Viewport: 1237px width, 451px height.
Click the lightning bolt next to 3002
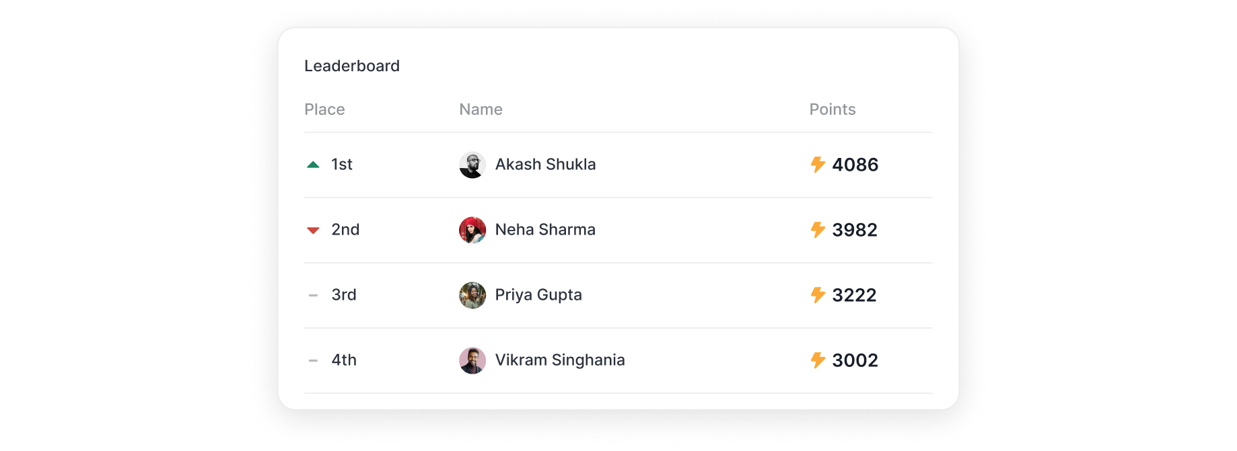point(818,360)
